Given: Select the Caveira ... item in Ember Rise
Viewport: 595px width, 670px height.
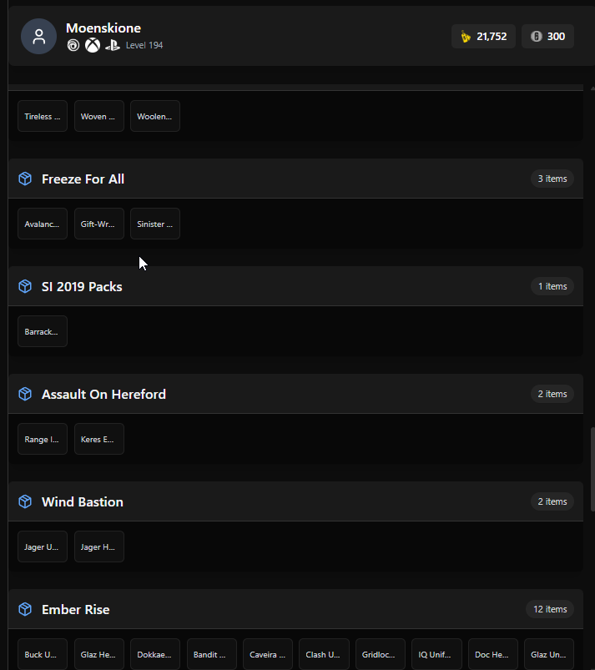Looking at the screenshot, I should (268, 655).
